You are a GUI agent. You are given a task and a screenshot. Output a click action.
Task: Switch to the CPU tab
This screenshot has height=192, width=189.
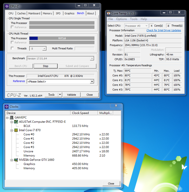[11, 13]
